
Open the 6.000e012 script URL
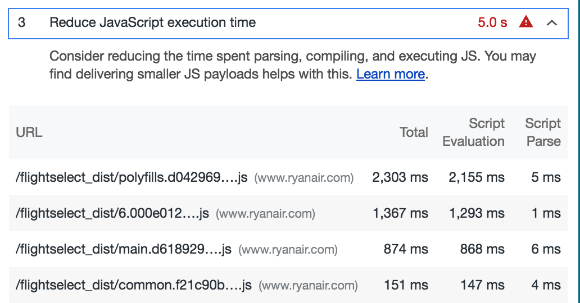[112, 214]
